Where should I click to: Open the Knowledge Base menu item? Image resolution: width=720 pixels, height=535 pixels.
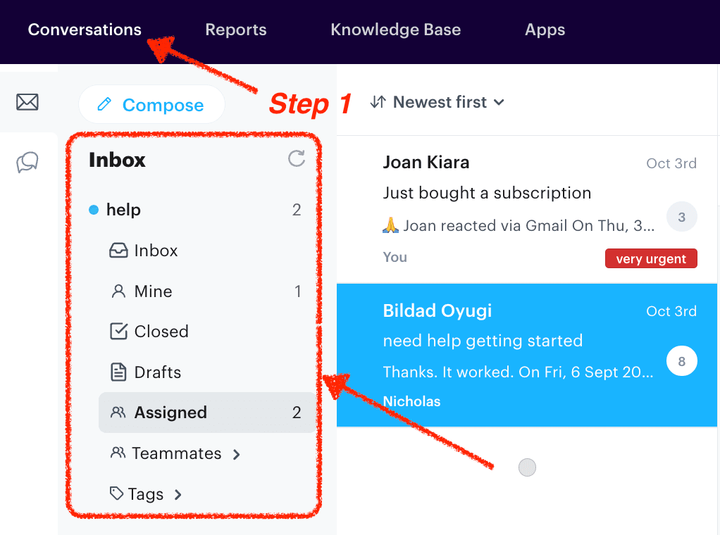395,30
